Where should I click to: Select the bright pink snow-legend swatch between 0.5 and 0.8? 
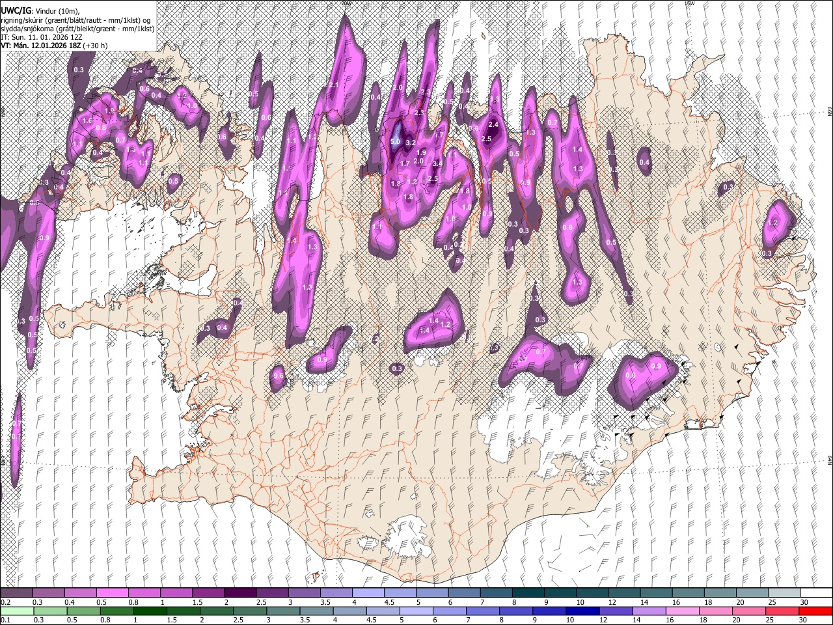point(112,593)
